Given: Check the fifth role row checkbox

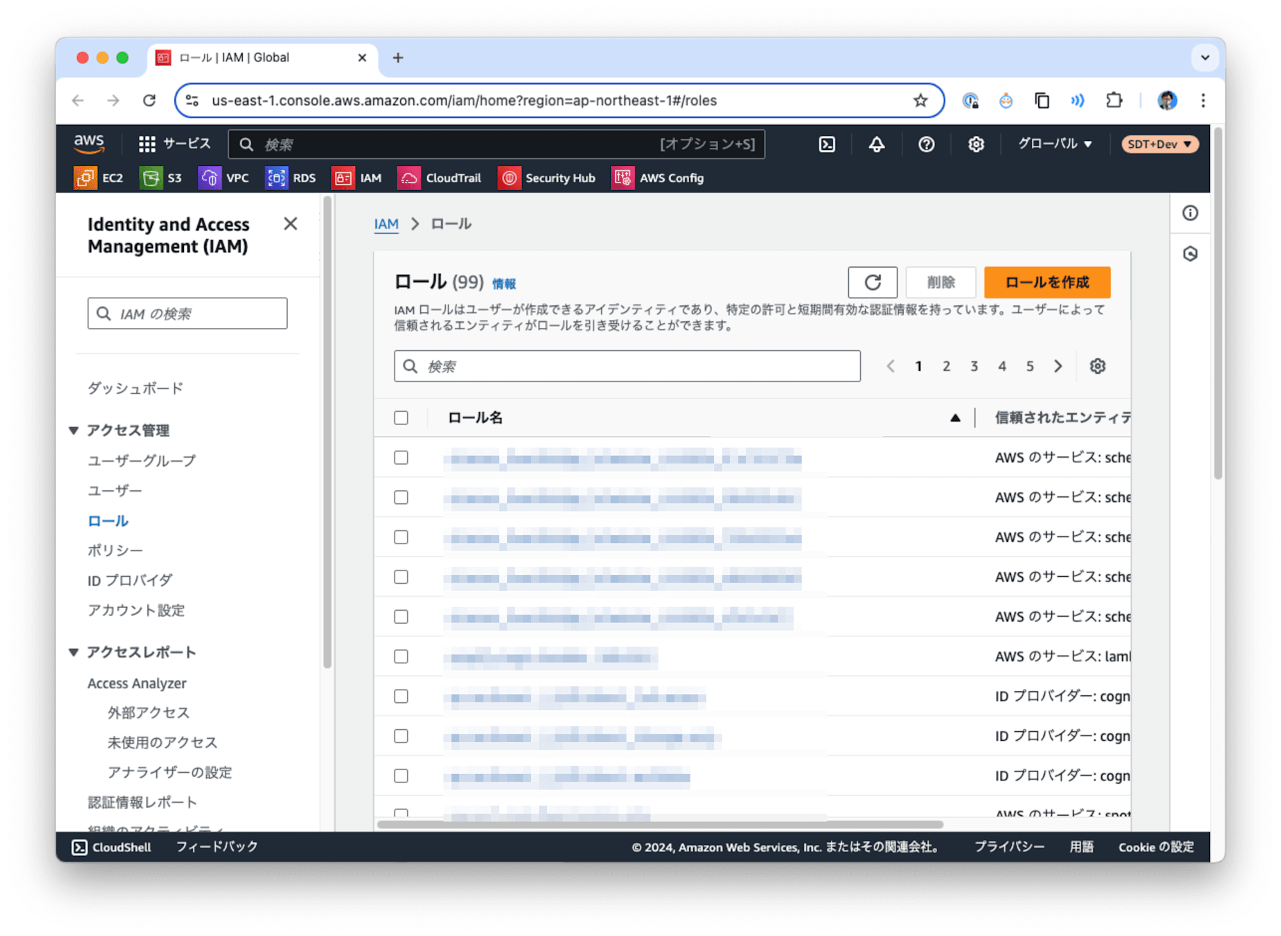Looking at the screenshot, I should pos(401,617).
